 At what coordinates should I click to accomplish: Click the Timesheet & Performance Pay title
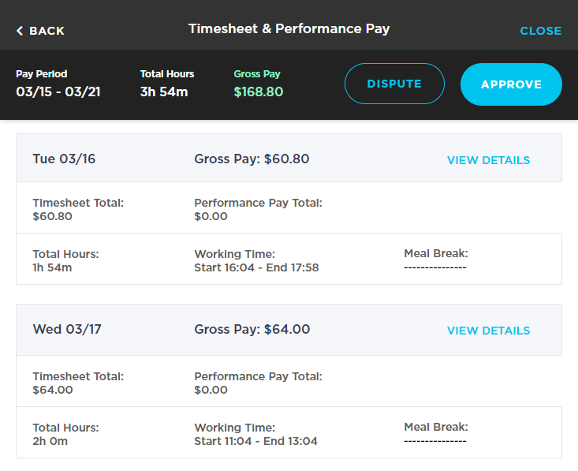click(x=289, y=29)
